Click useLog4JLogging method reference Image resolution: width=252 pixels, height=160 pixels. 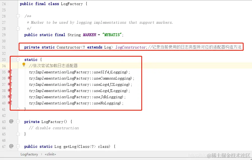tap(110, 91)
